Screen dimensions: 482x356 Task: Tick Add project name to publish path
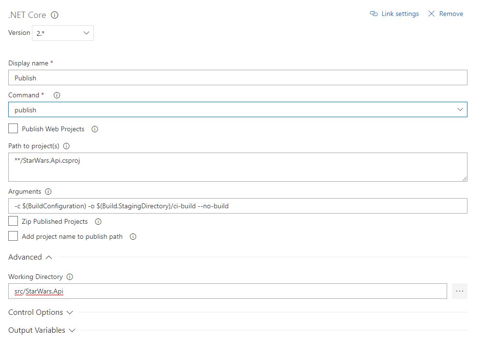tap(13, 236)
